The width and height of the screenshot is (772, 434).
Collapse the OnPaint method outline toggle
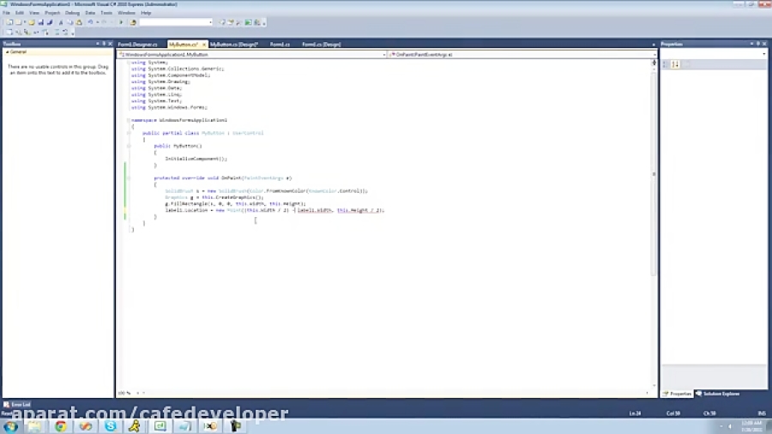point(129,178)
